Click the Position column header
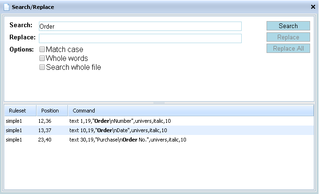 pos(52,111)
